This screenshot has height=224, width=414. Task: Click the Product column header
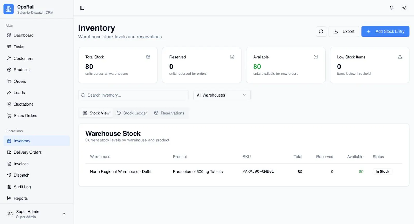[x=180, y=157]
